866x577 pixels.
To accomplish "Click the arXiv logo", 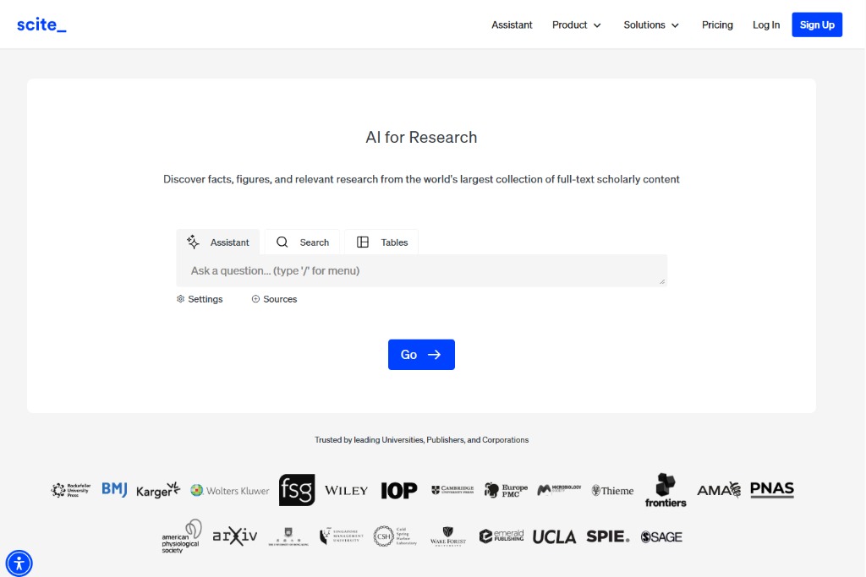I will tap(234, 536).
